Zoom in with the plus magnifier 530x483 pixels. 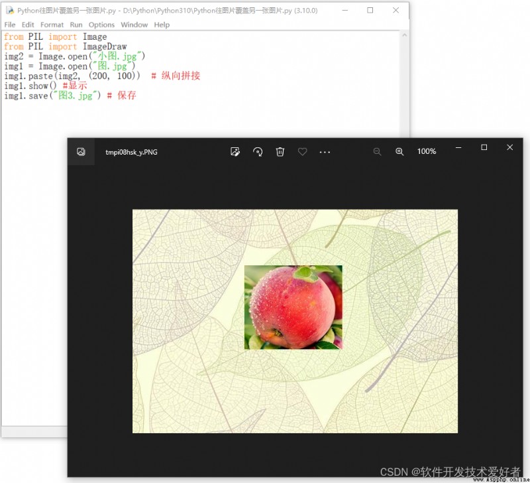399,152
